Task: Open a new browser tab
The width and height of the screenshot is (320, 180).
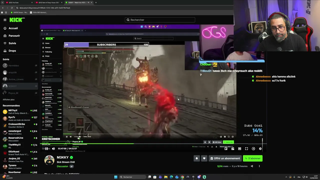Action: 96,2
